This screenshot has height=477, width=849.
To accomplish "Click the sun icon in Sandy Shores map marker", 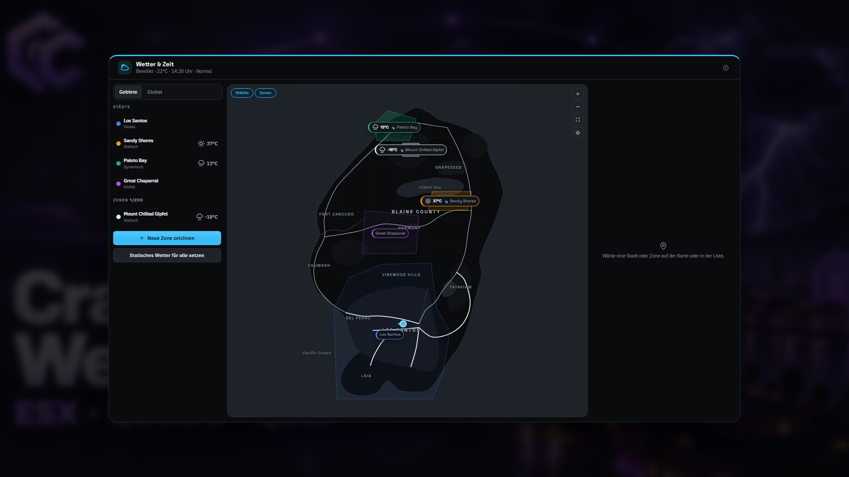I will pos(428,201).
